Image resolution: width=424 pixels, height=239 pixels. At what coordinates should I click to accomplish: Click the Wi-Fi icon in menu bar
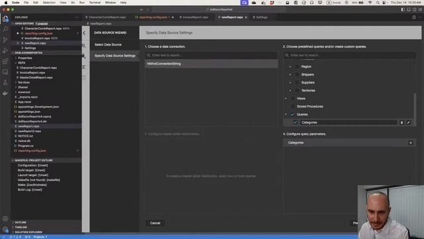[x=370, y=3]
